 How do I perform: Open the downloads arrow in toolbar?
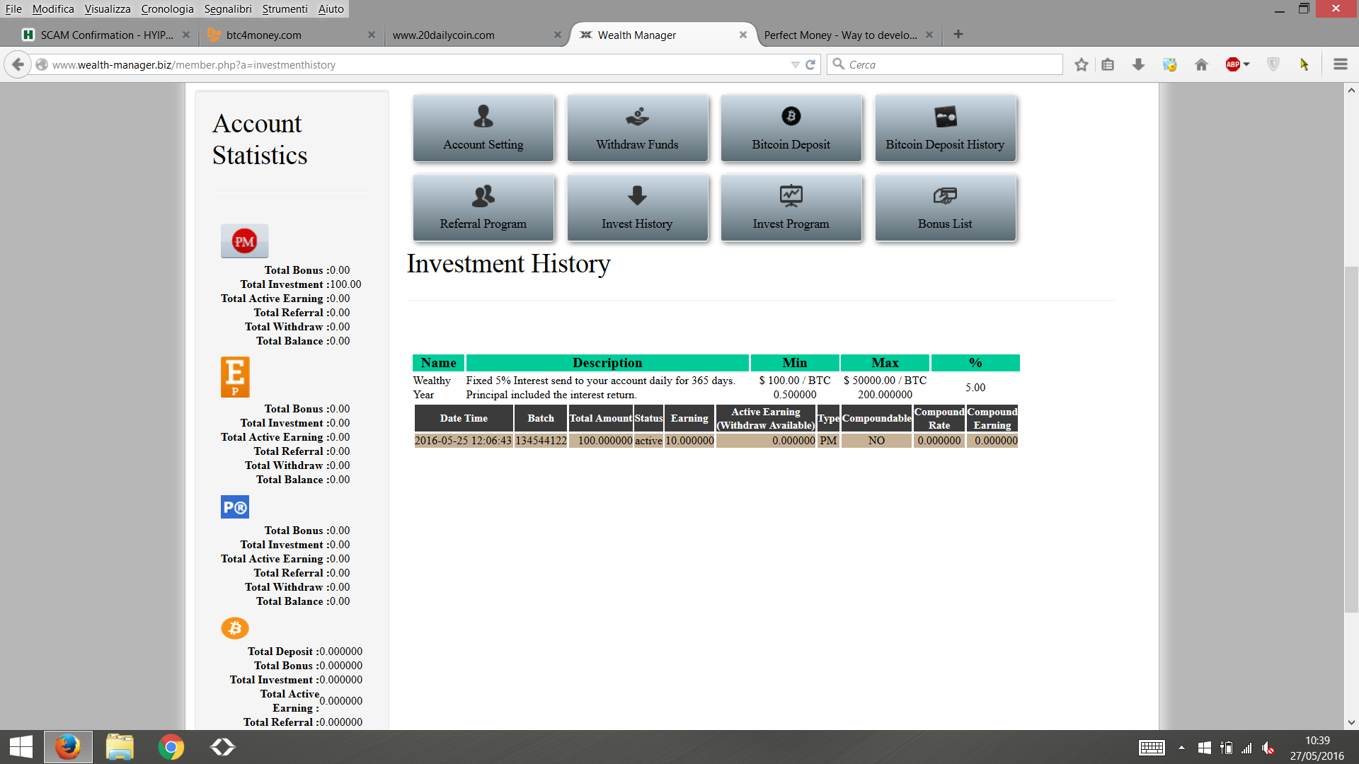(x=1138, y=64)
